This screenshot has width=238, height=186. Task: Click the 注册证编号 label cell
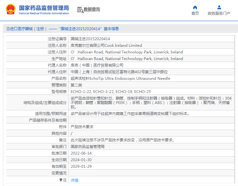pyautogui.click(x=37, y=39)
